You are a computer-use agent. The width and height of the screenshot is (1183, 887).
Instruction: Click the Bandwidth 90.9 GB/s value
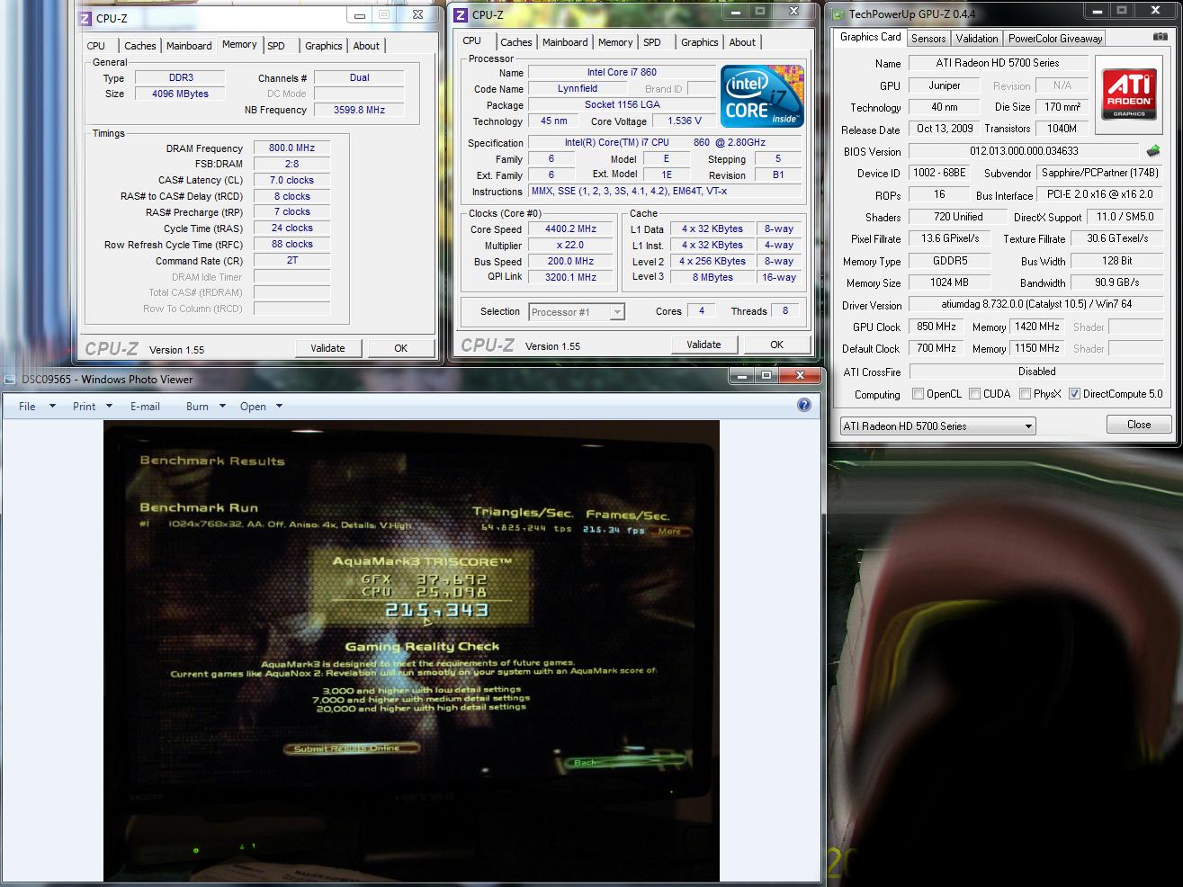[1116, 282]
